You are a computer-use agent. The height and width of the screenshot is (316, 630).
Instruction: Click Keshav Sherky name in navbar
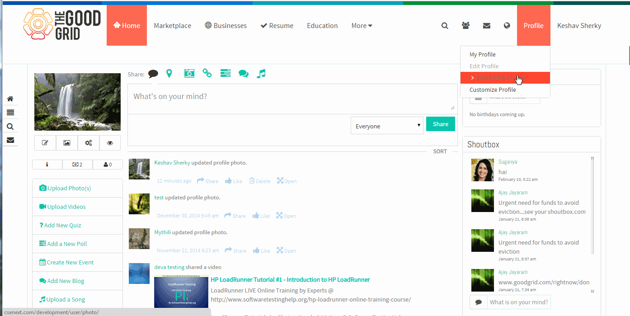click(579, 26)
